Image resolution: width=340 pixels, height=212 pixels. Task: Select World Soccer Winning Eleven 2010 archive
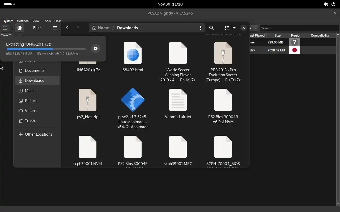click(x=178, y=62)
